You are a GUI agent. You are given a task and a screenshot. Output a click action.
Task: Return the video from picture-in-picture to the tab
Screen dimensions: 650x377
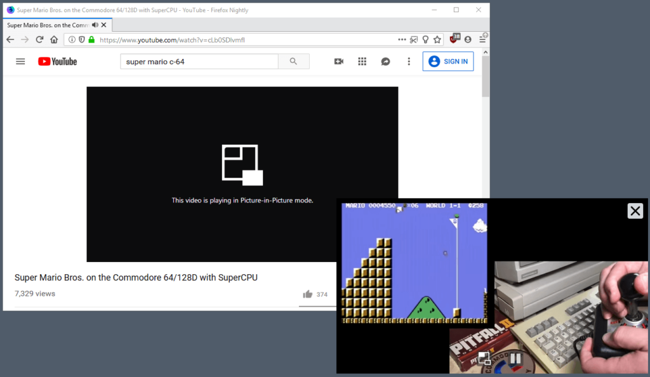click(484, 359)
